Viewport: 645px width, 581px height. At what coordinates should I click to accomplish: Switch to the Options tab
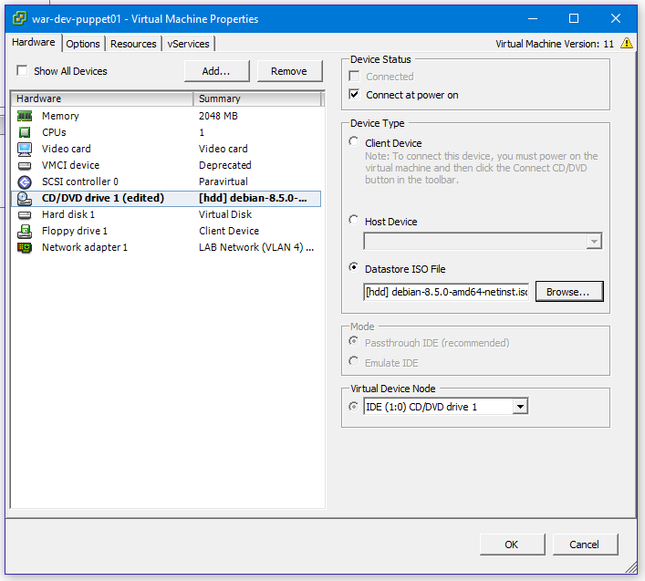pyautogui.click(x=83, y=44)
